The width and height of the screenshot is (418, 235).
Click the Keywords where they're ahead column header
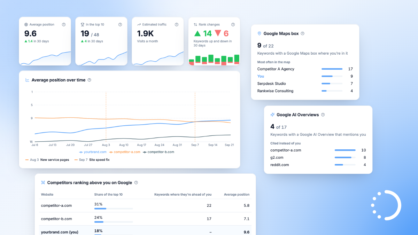coord(183,195)
